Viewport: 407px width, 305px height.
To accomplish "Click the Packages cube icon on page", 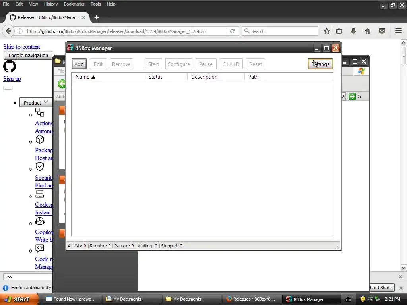I will click(40, 139).
